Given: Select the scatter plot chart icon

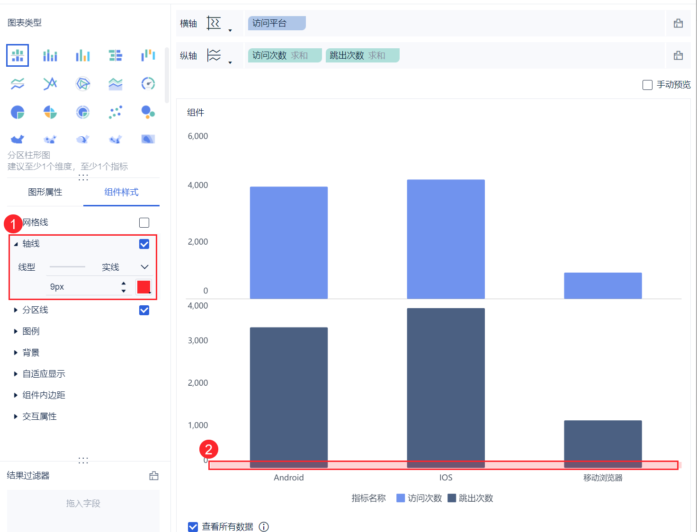Looking at the screenshot, I should coord(116,112).
